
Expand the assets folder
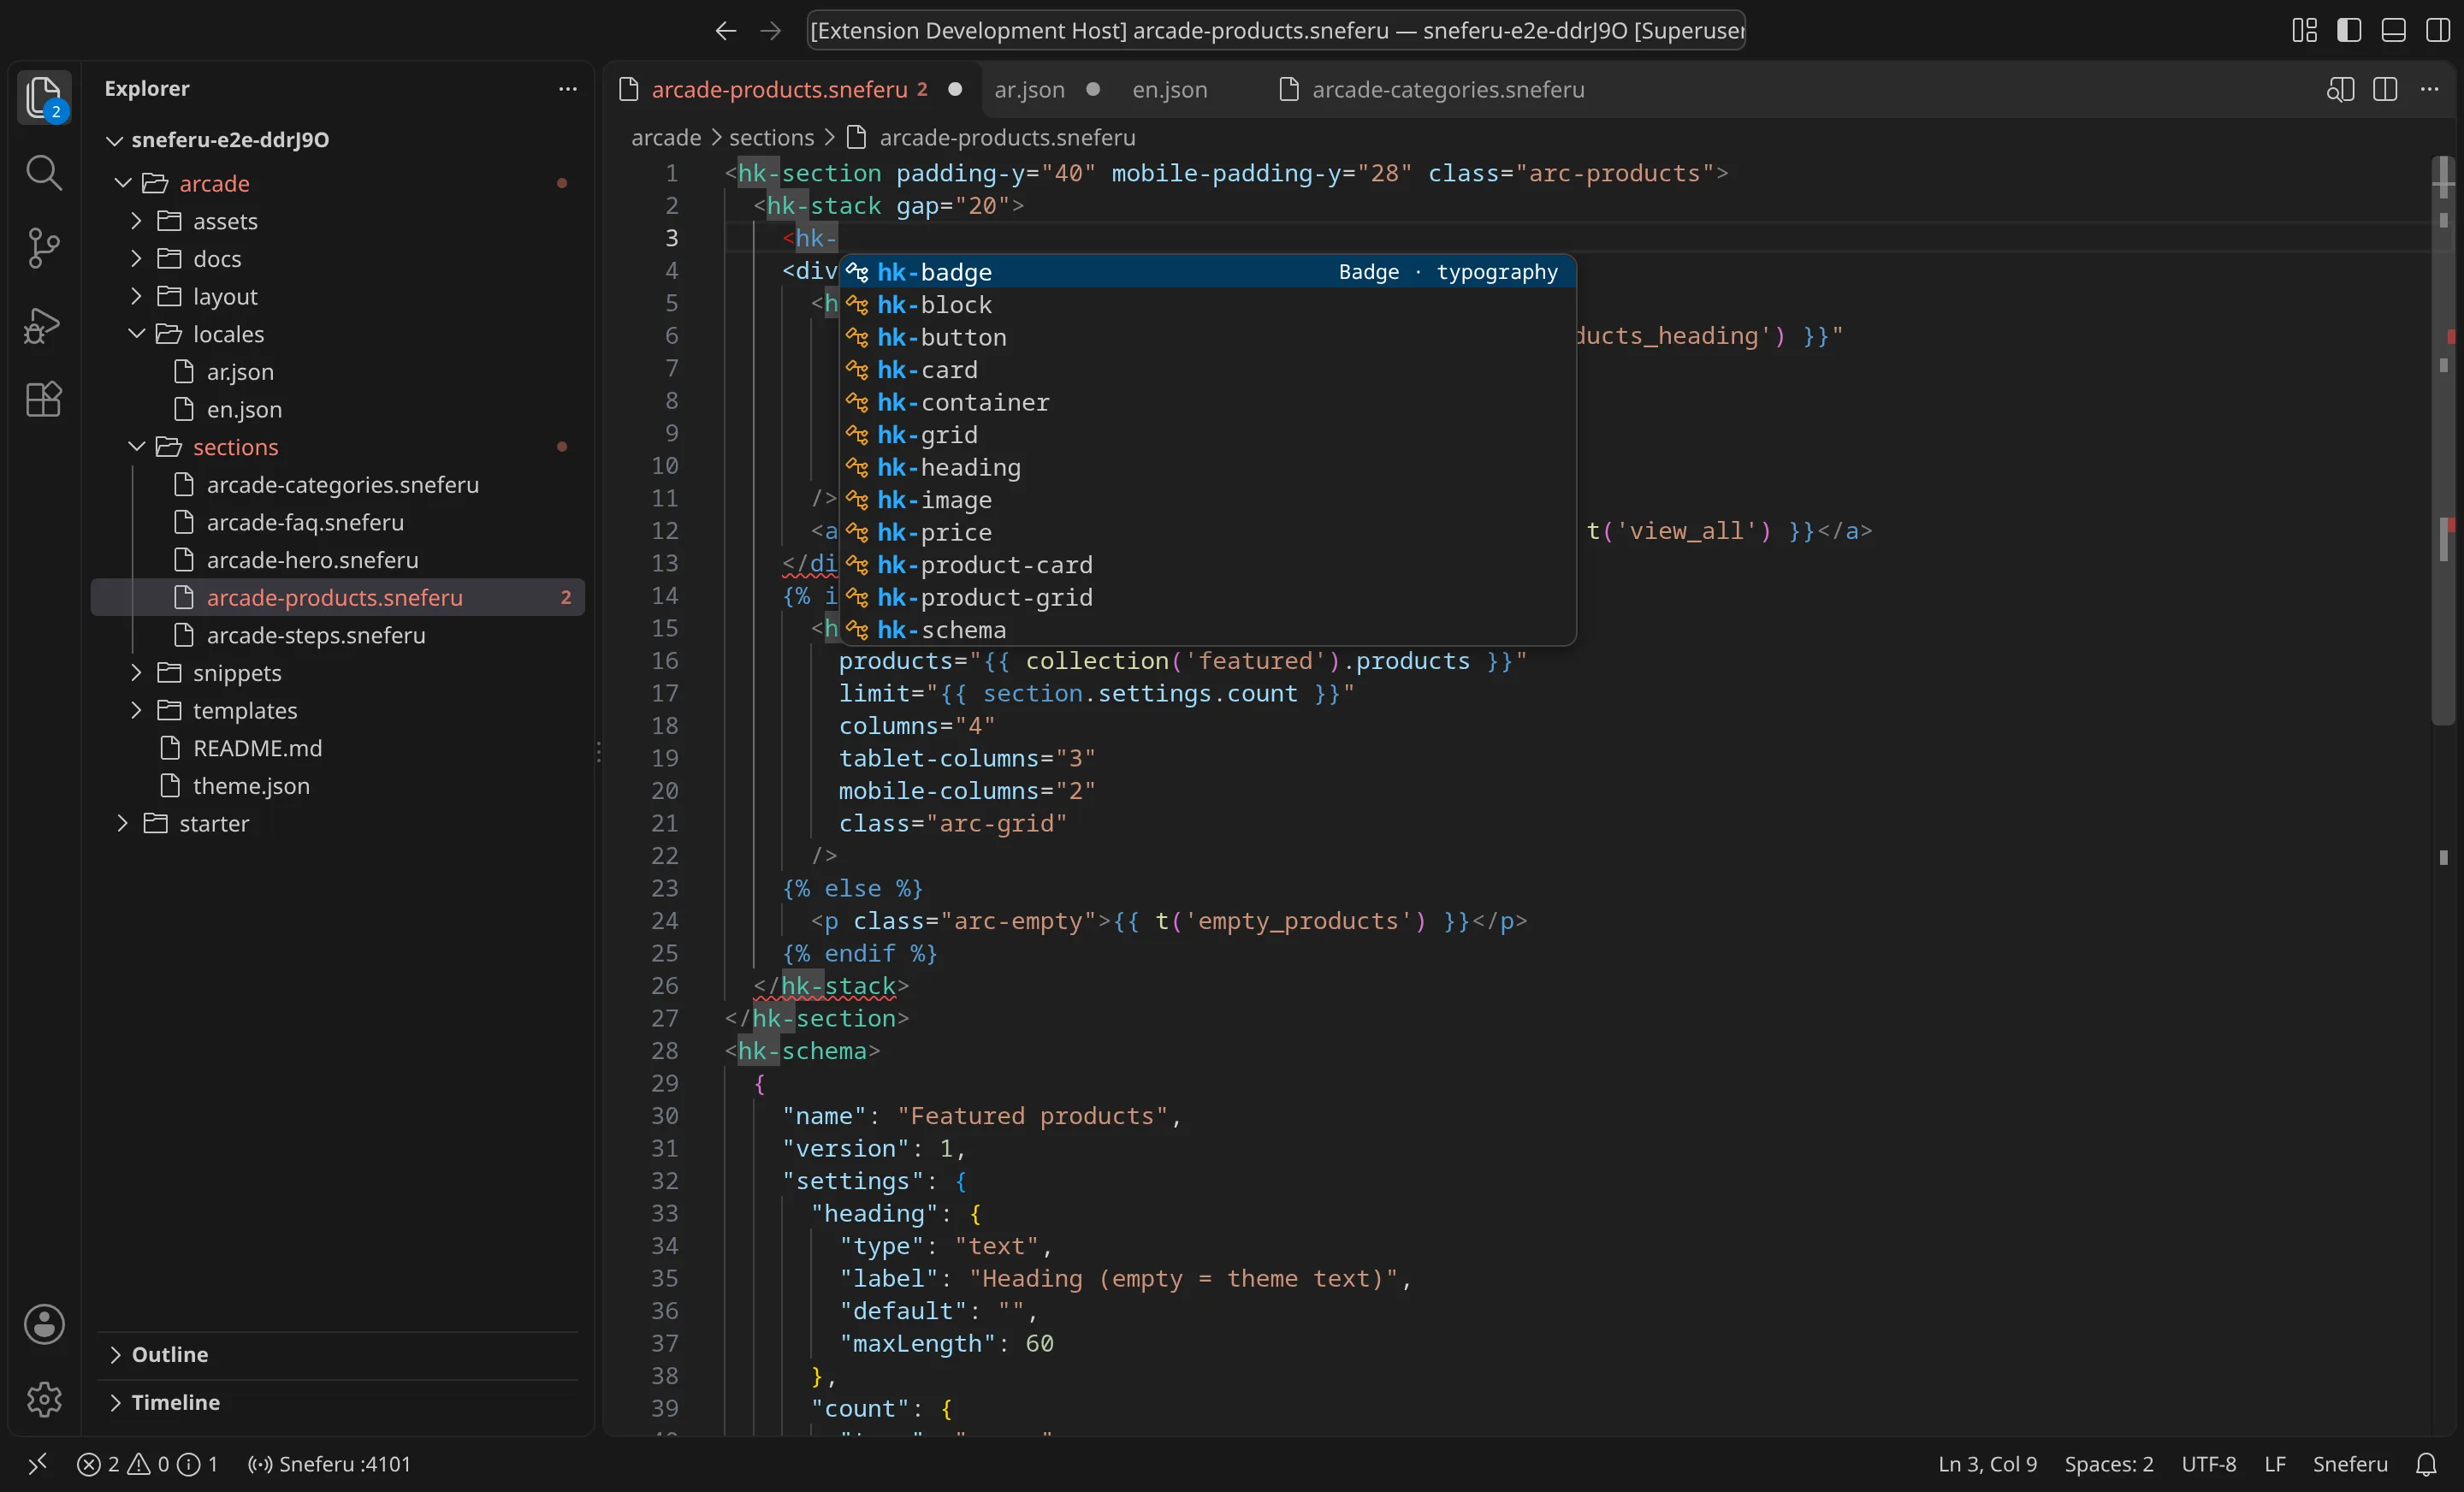point(137,221)
